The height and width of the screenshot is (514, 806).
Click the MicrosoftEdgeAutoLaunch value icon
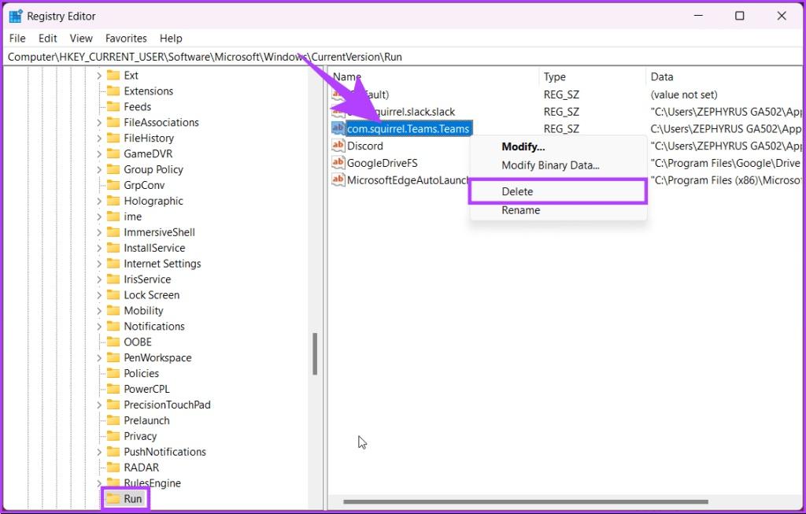338,180
